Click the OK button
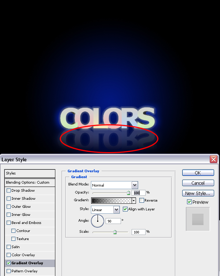Viewport: 220px width, 276px height. click(198, 173)
